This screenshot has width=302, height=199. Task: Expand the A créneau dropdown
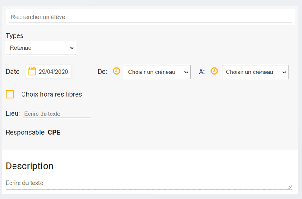tap(254, 72)
